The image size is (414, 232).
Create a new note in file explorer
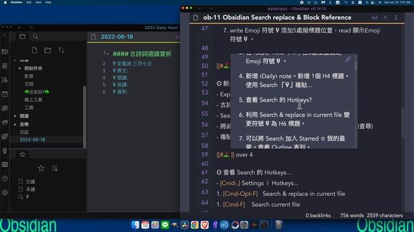point(34,50)
